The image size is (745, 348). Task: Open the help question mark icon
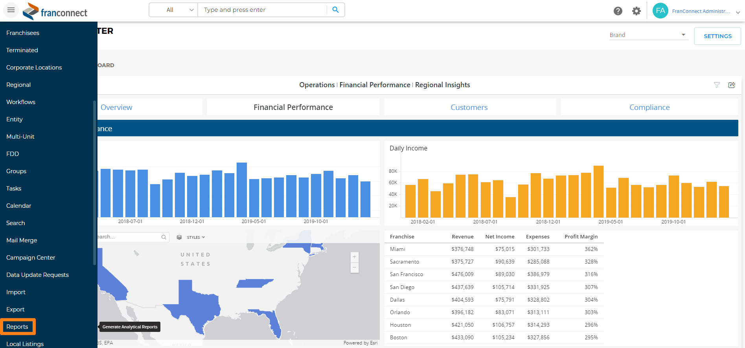pos(618,11)
